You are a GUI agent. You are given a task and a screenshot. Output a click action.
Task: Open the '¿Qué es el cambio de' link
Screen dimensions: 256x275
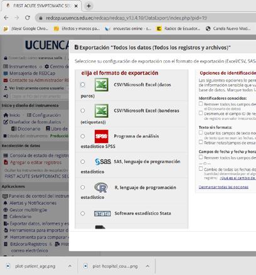click(x=238, y=178)
